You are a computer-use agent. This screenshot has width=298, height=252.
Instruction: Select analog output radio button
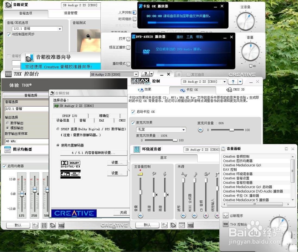pos(7,128)
